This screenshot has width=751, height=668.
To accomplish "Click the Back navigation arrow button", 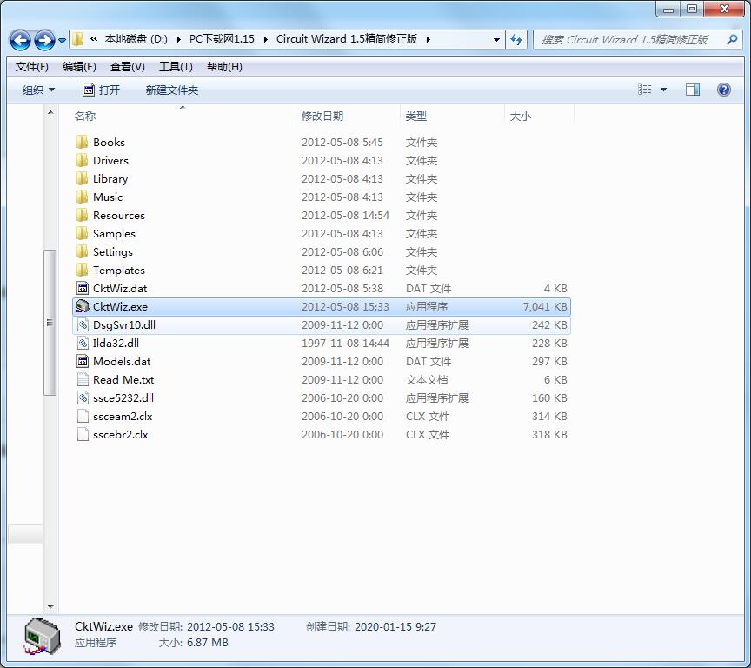I will (x=20, y=40).
